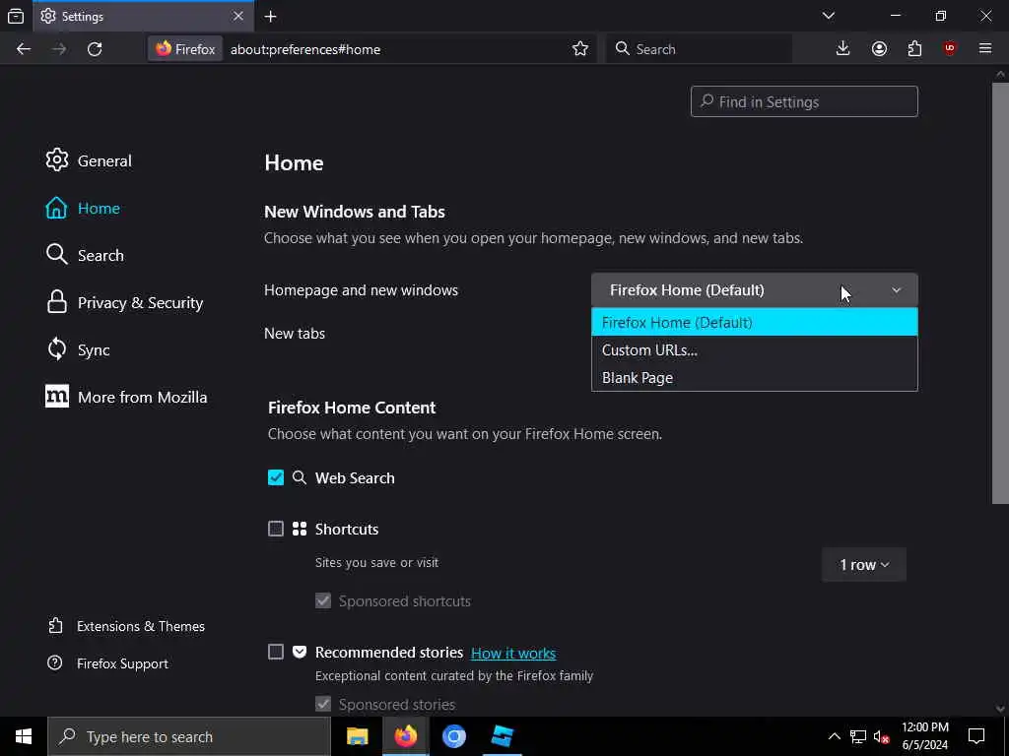Click the muted volume tray icon
The height and width of the screenshot is (756, 1009).
(x=882, y=736)
